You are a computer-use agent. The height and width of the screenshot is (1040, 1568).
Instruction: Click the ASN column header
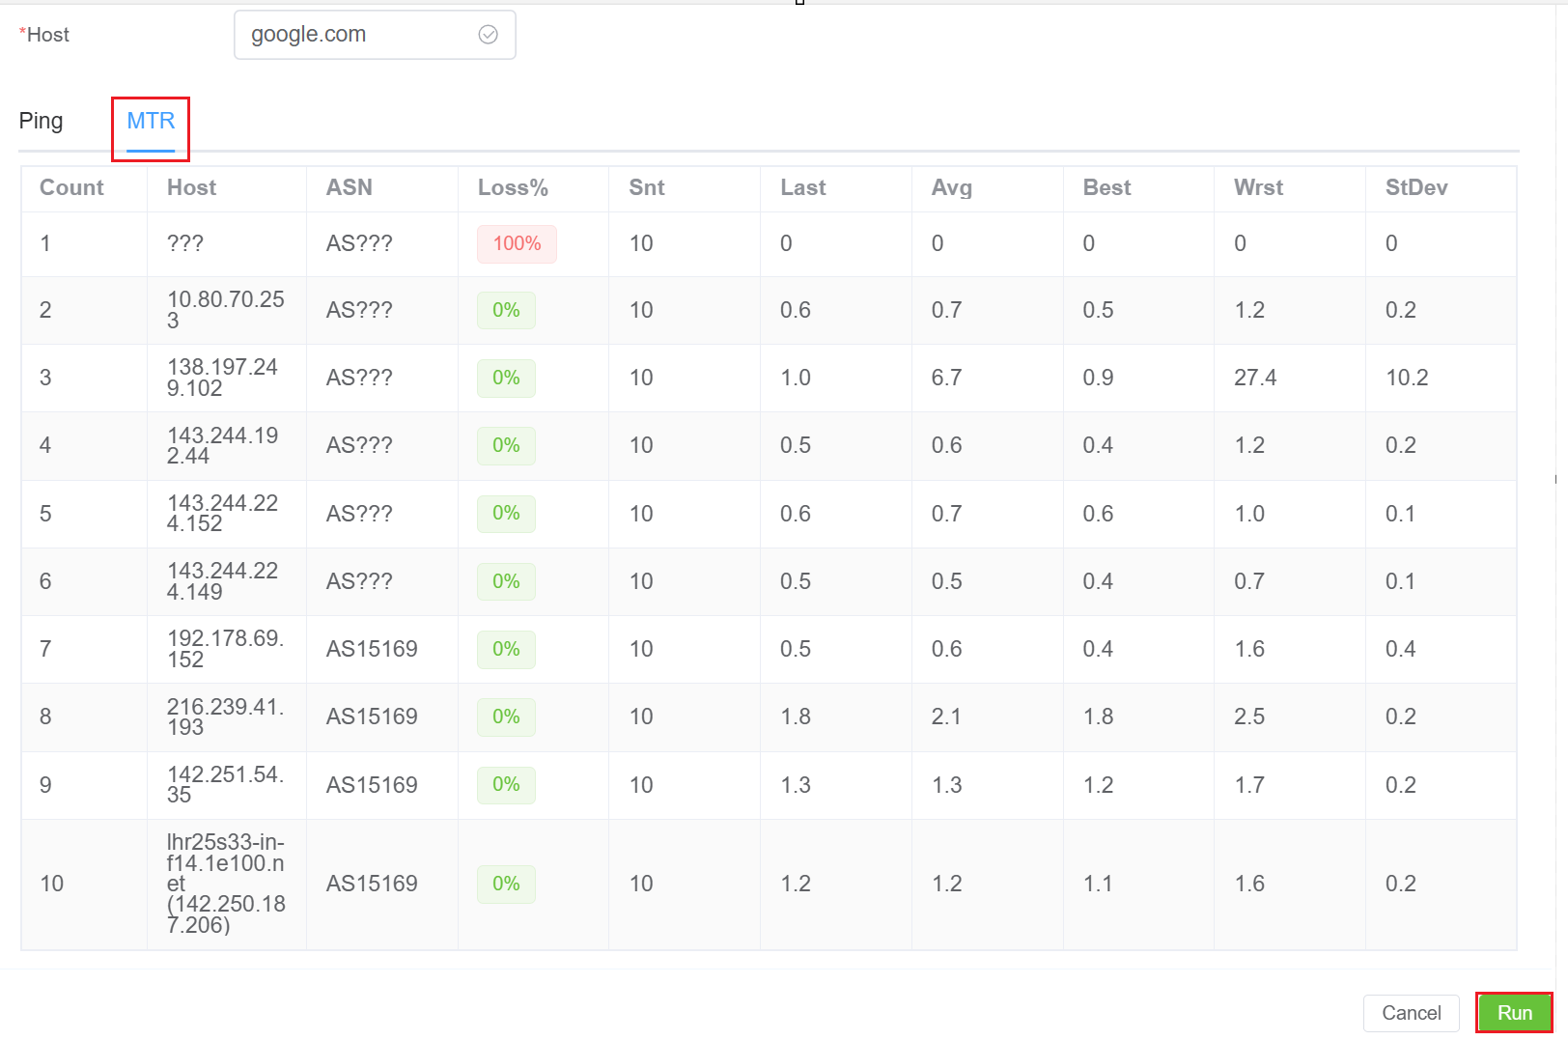[x=350, y=188]
